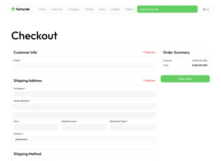The height and width of the screenshot is (161, 221).
Task: Expand the Pages dropdown menu
Action: (130, 9)
